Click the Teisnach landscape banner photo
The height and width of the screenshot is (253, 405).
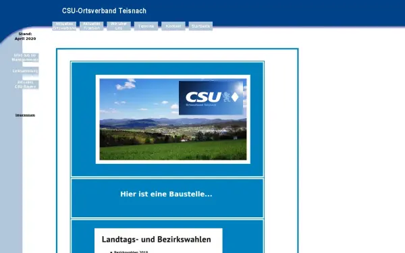coord(173,119)
